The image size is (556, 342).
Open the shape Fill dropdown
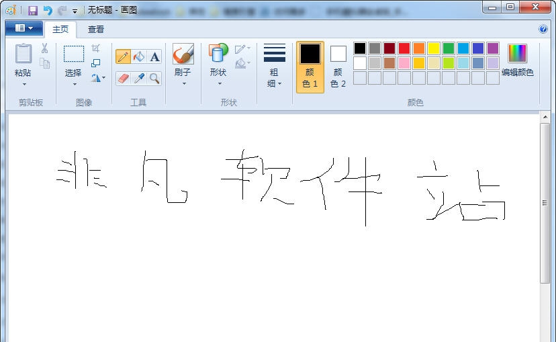click(x=242, y=63)
